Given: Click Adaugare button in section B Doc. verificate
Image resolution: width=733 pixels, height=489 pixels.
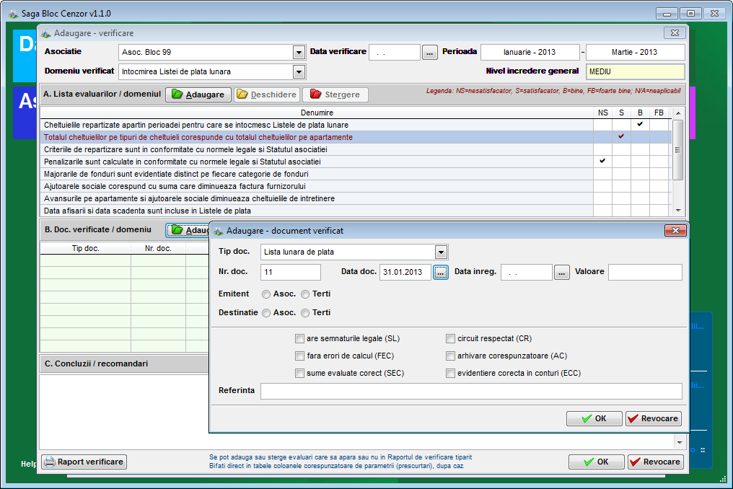Looking at the screenshot, I should point(188,230).
